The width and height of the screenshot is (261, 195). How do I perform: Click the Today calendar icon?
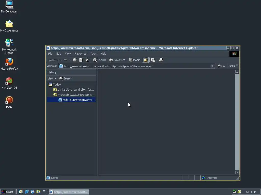tap(50, 85)
